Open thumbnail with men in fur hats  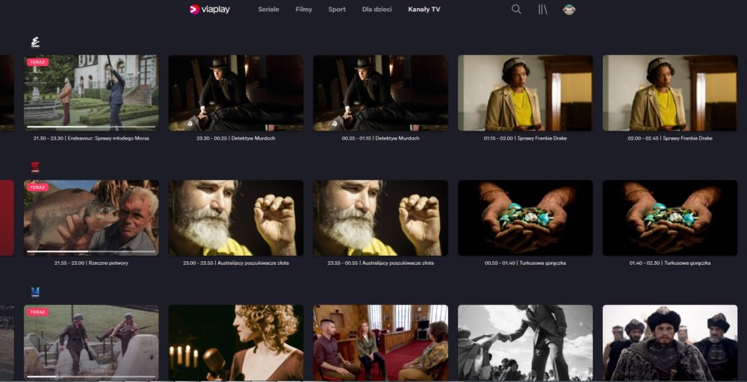[670, 342]
